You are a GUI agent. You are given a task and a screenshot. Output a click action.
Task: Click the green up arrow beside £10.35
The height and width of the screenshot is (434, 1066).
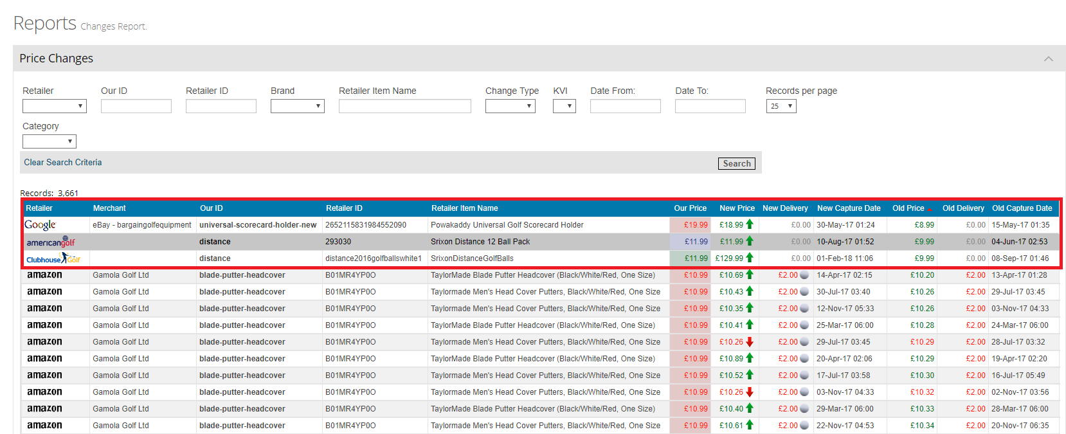(x=749, y=308)
